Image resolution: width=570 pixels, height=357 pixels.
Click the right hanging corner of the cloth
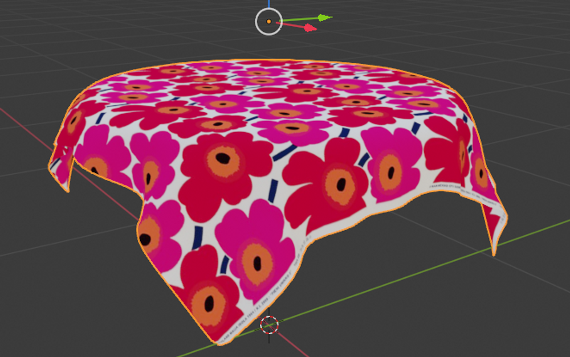[x=494, y=246]
